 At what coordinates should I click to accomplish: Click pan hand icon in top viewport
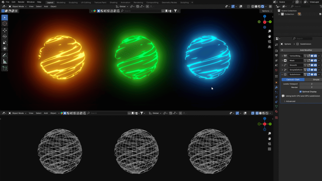(270, 36)
